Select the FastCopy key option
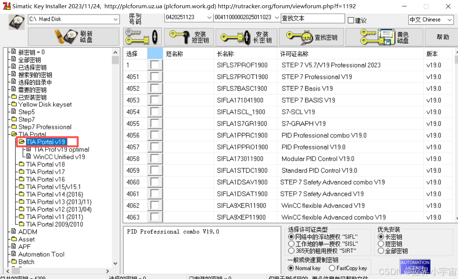The image size is (458, 279). click(x=332, y=268)
